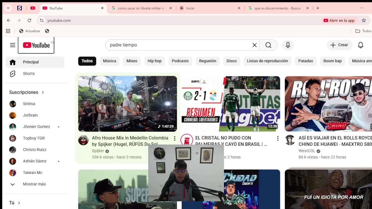Open the Christo Ruizz subscription channel

[x=35, y=149]
